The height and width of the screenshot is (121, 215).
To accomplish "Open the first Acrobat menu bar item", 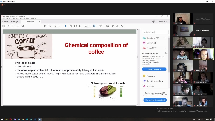I will point(3,18).
